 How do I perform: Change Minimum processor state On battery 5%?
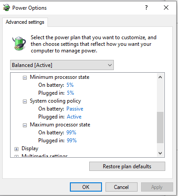point(70,85)
